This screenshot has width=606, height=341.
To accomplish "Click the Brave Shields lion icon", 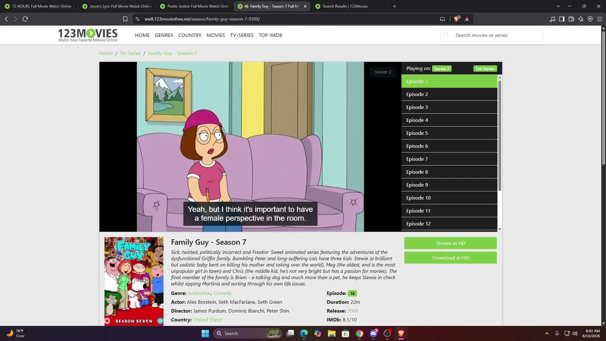I will click(x=456, y=19).
